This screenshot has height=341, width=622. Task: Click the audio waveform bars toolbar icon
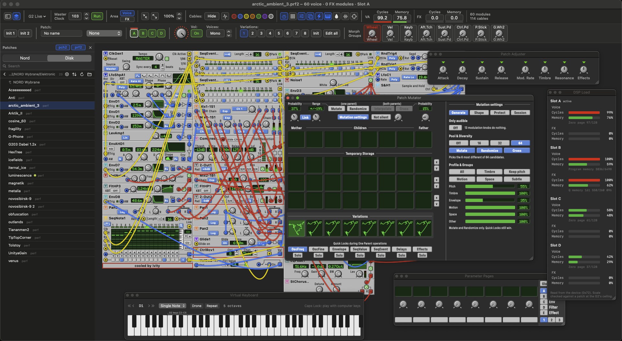coord(345,16)
